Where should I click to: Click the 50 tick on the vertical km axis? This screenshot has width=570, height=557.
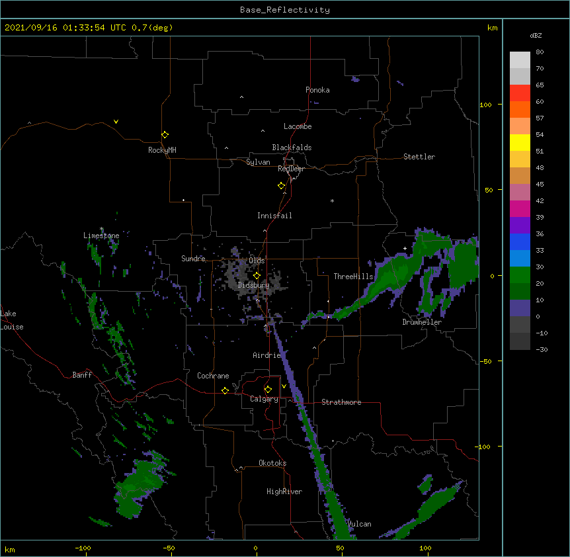[x=489, y=190]
